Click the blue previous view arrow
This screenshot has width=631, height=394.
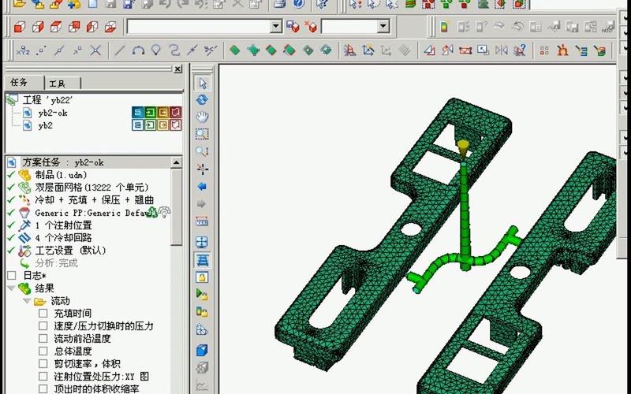click(x=202, y=186)
